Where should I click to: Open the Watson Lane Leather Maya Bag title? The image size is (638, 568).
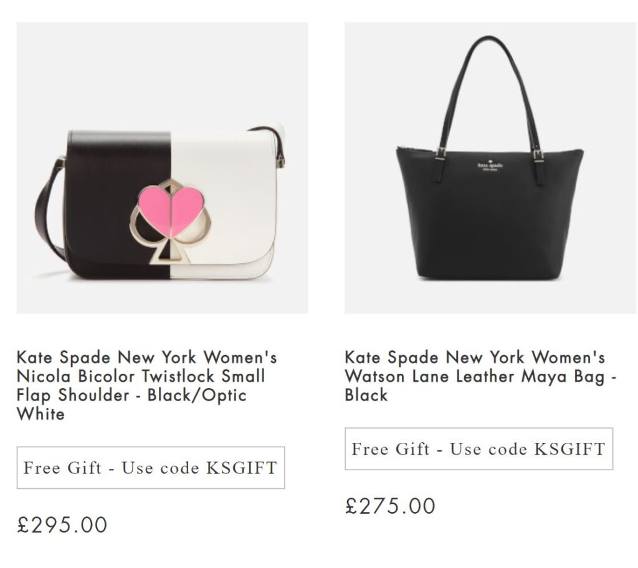coord(480,376)
